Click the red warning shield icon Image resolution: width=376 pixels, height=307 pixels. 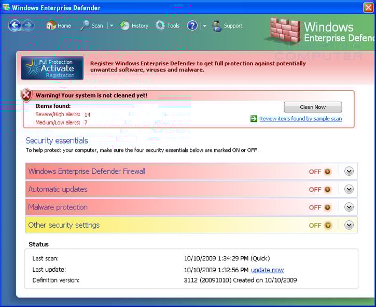[26, 95]
